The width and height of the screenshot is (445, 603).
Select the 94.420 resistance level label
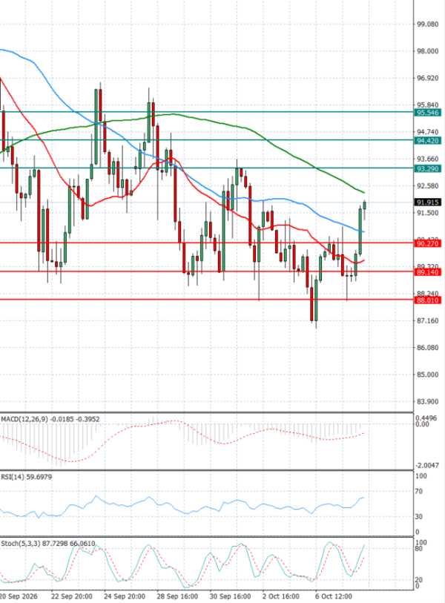coord(427,141)
